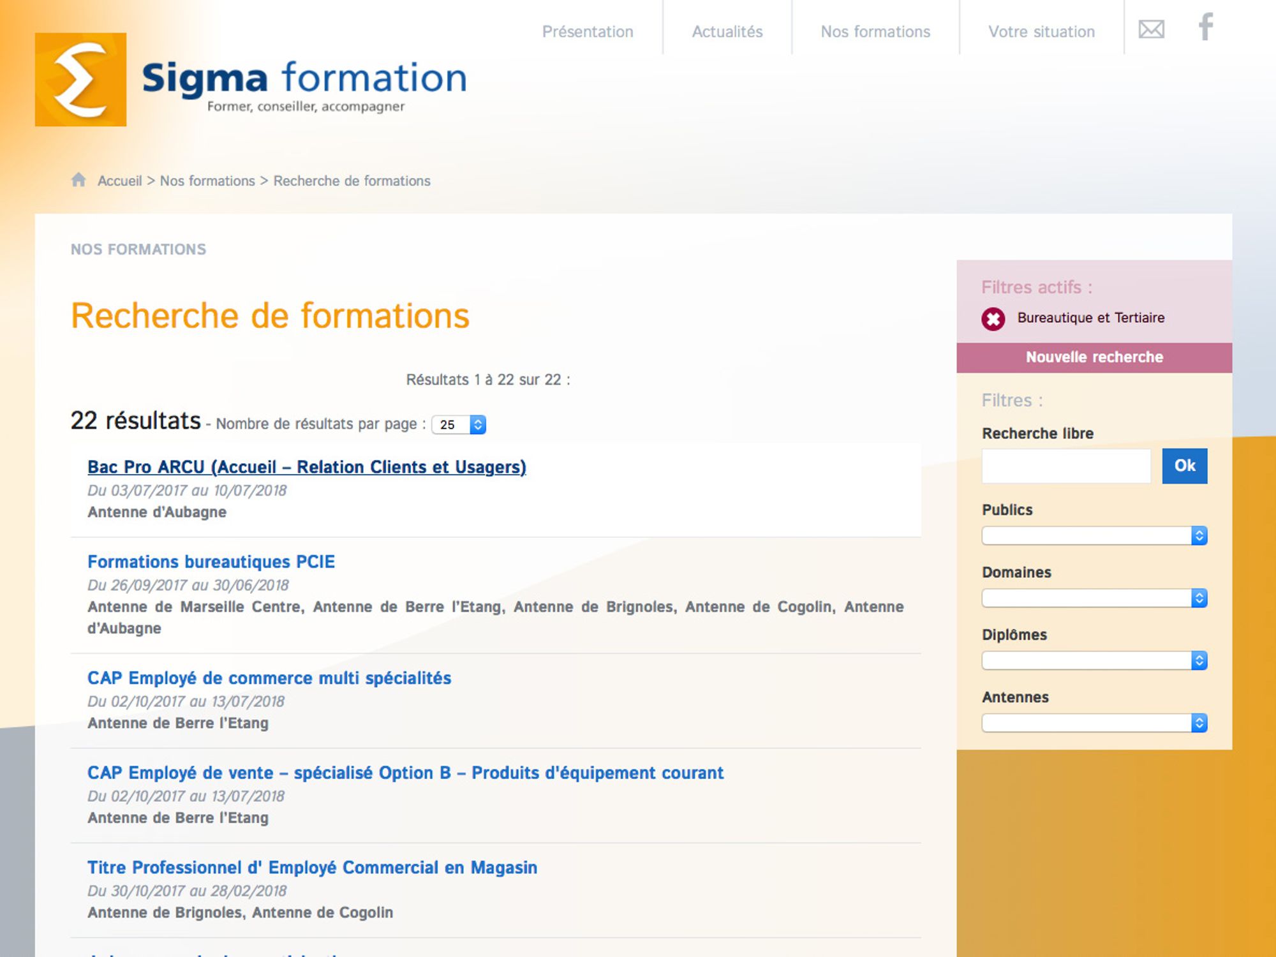The height and width of the screenshot is (957, 1276).
Task: Expand the Domaines filter dropdown
Action: (x=1094, y=598)
